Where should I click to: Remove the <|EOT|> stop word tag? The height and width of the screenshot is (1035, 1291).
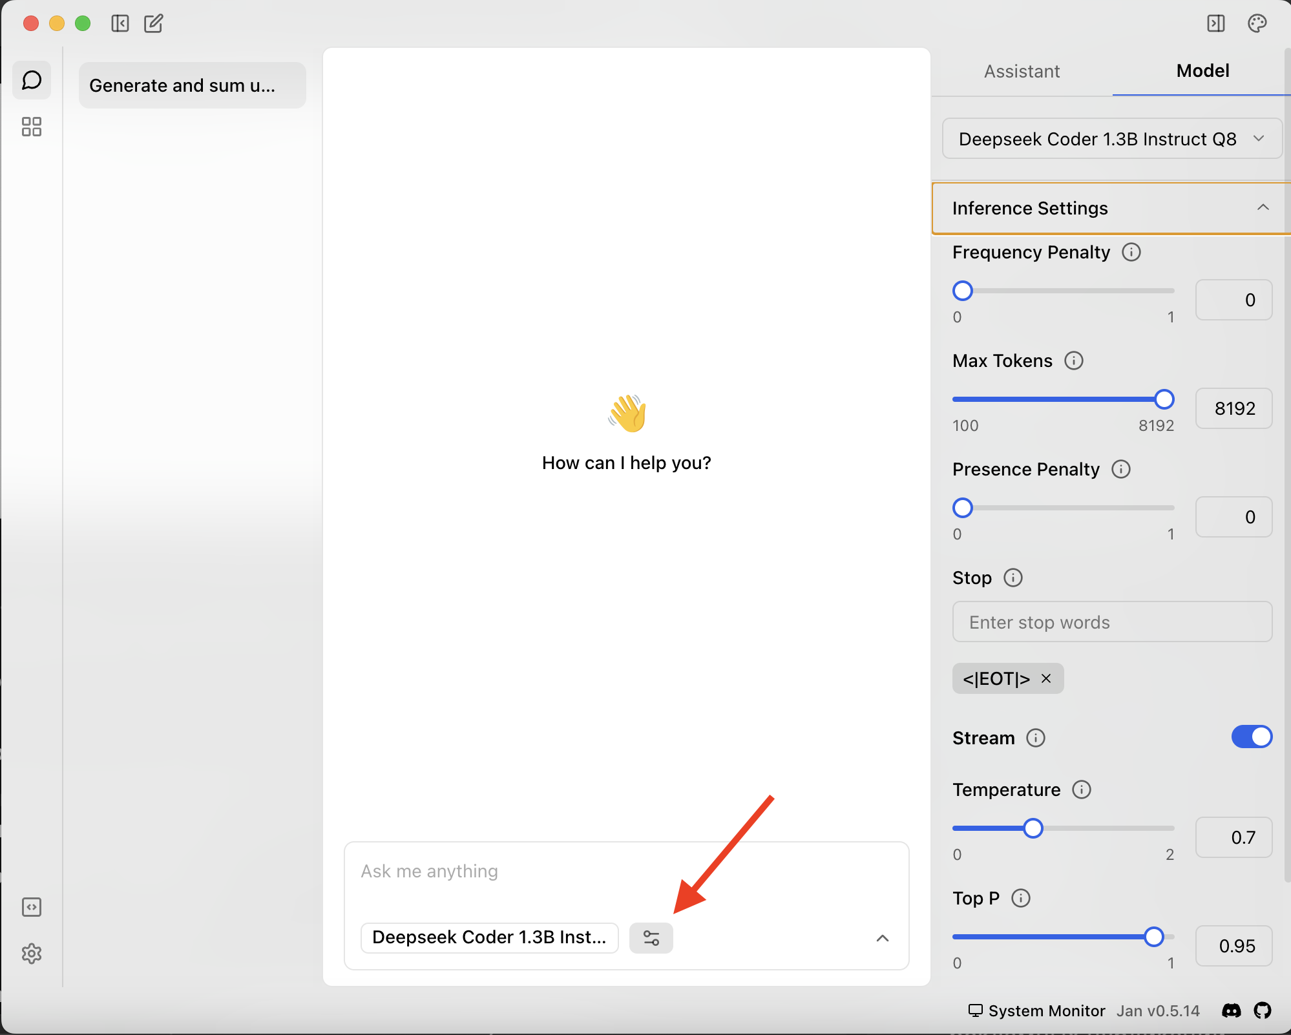1046,678
